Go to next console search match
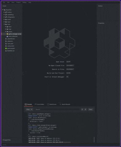 pyautogui.click(x=85, y=109)
